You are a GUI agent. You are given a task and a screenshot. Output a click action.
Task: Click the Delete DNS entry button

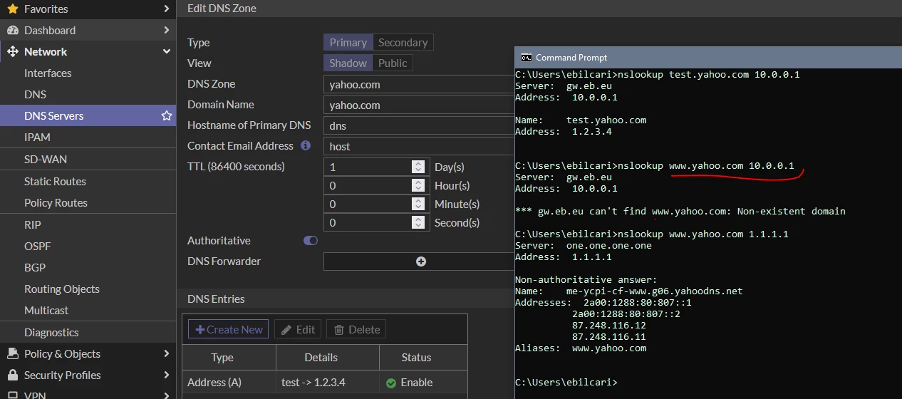pos(356,329)
